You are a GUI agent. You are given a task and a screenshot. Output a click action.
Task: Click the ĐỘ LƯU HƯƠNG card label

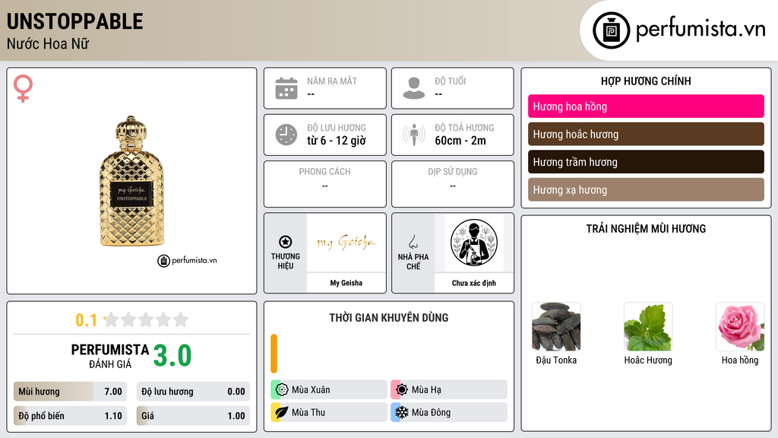coord(337,128)
